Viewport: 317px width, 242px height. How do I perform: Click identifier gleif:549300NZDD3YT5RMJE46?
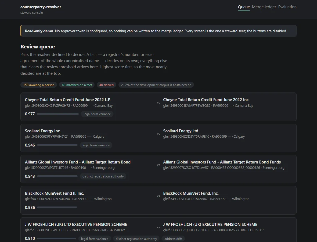pos(186,137)
